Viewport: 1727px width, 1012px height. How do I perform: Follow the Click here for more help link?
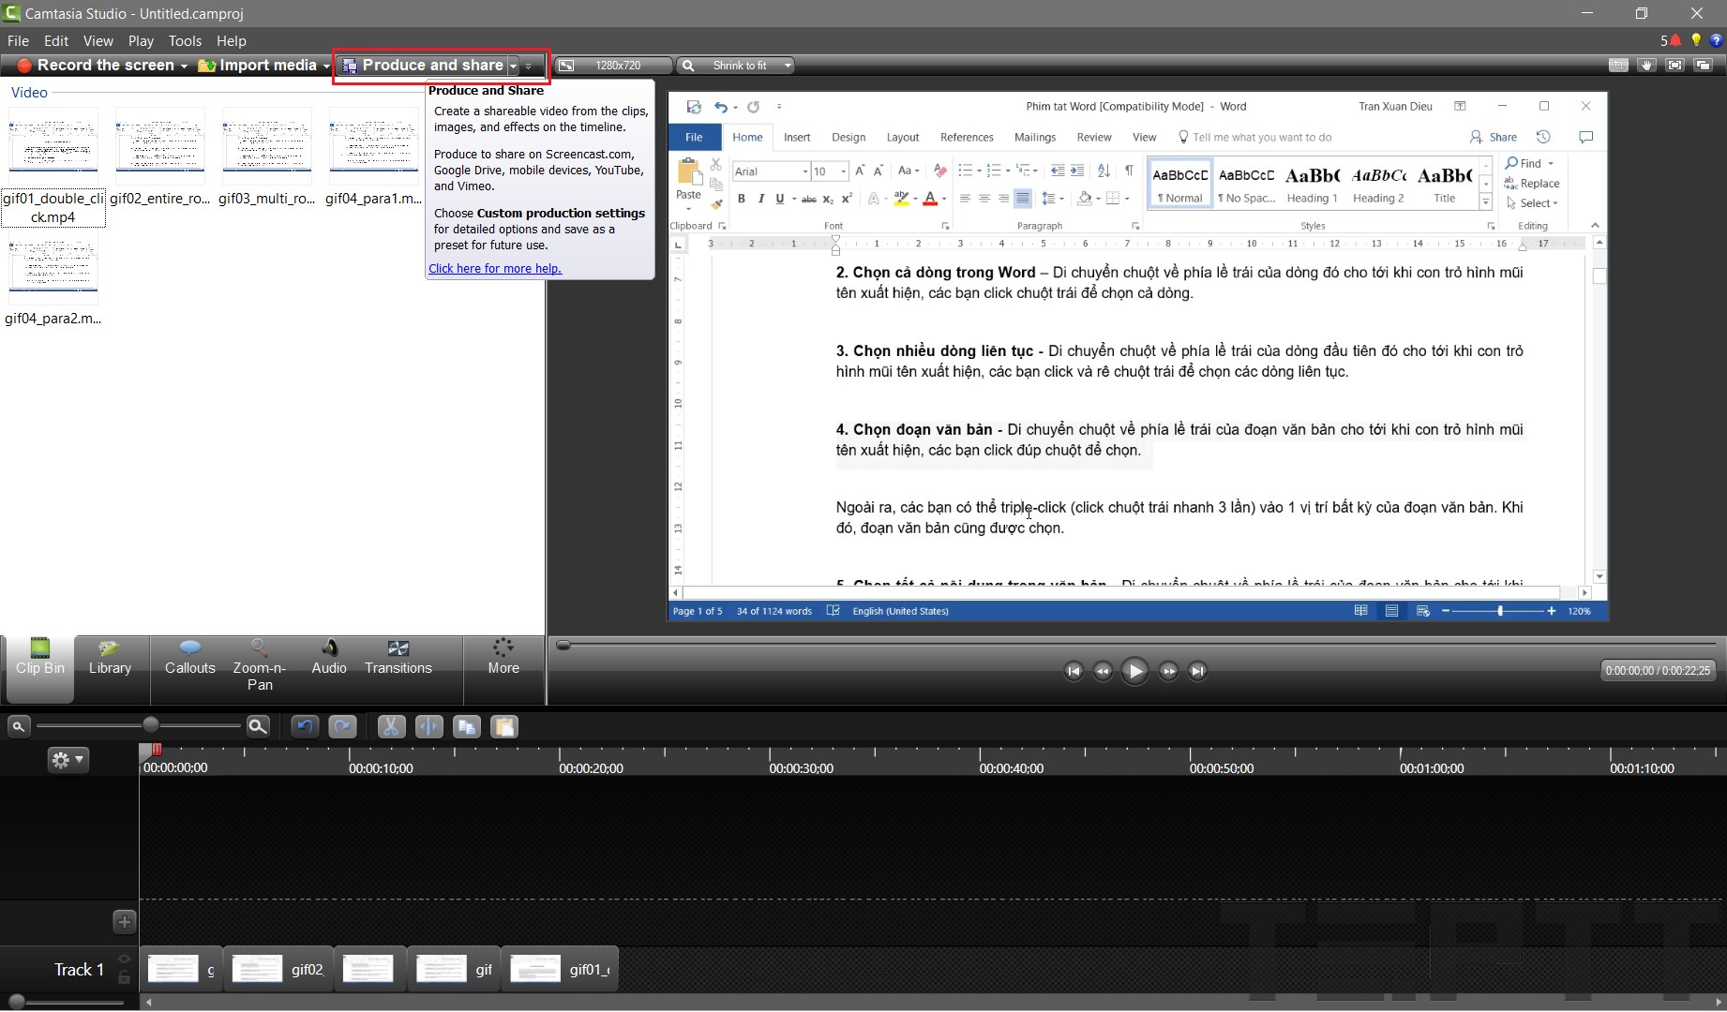495,269
